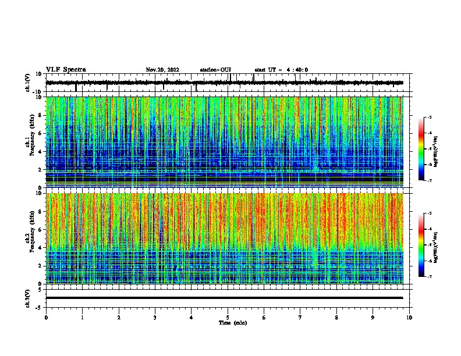Click the 'start UT = 4:40:0' text
Image resolution: width=461 pixels, height=356 pixels.
coord(281,70)
